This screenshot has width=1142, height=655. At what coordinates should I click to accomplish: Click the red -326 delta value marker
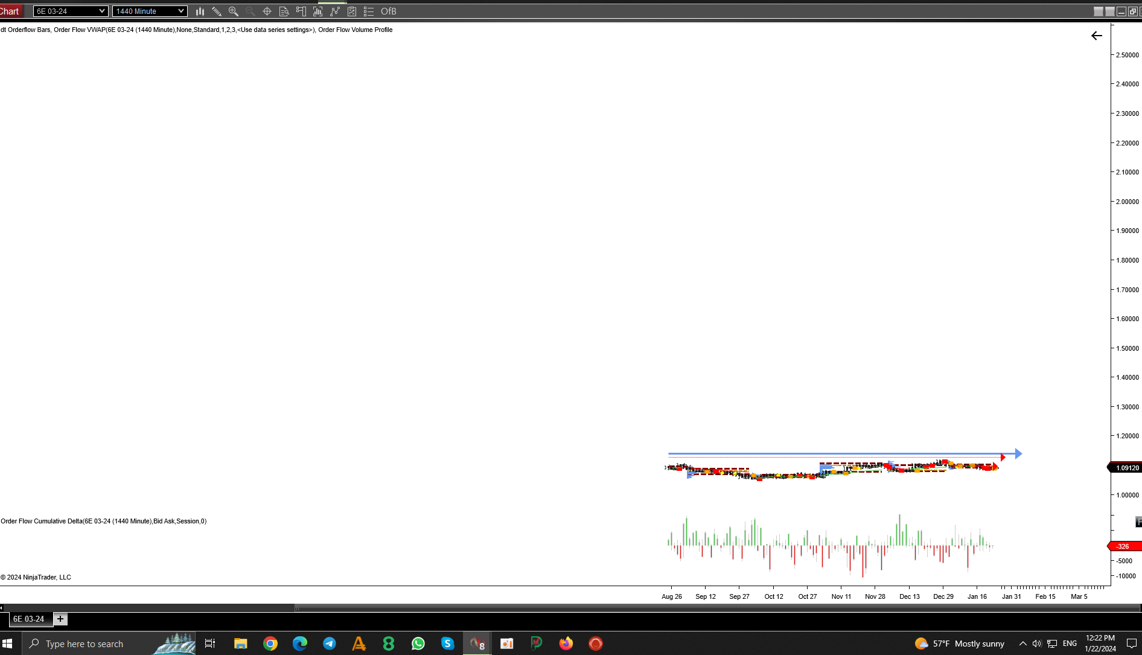pyautogui.click(x=1125, y=546)
